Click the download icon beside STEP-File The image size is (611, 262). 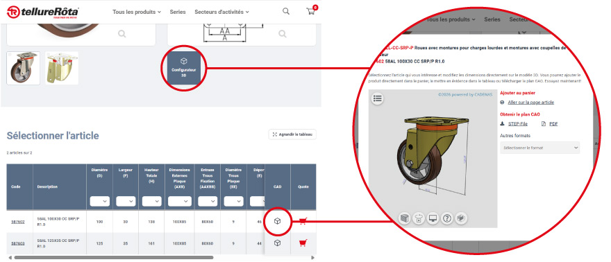tap(502, 123)
